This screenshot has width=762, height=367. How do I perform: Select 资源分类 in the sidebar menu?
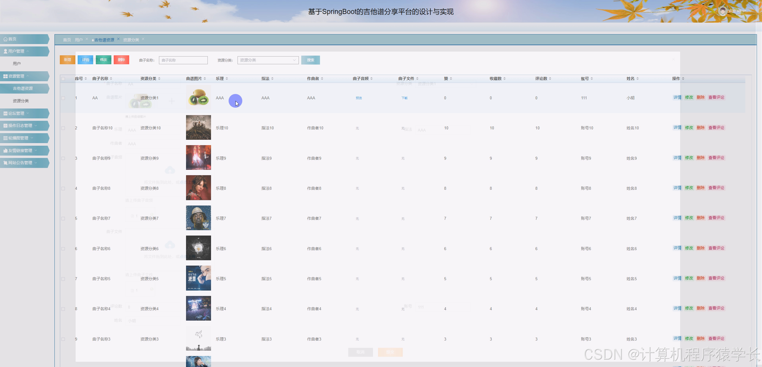point(21,101)
